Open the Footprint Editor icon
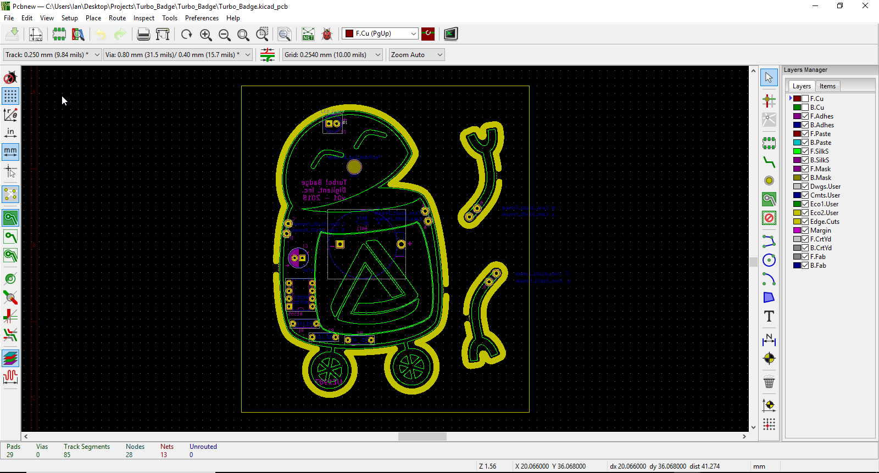 pyautogui.click(x=59, y=34)
